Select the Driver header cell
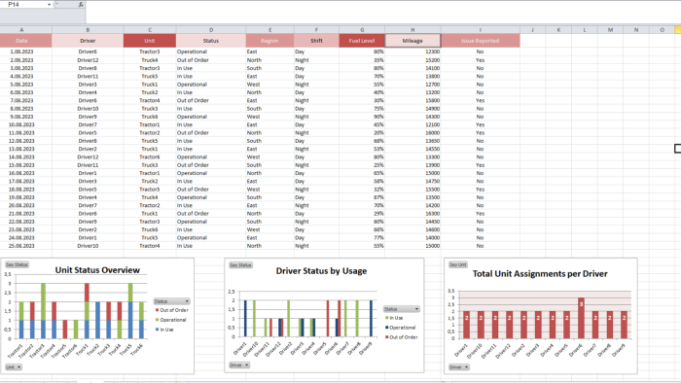The width and height of the screenshot is (681, 383). point(88,41)
